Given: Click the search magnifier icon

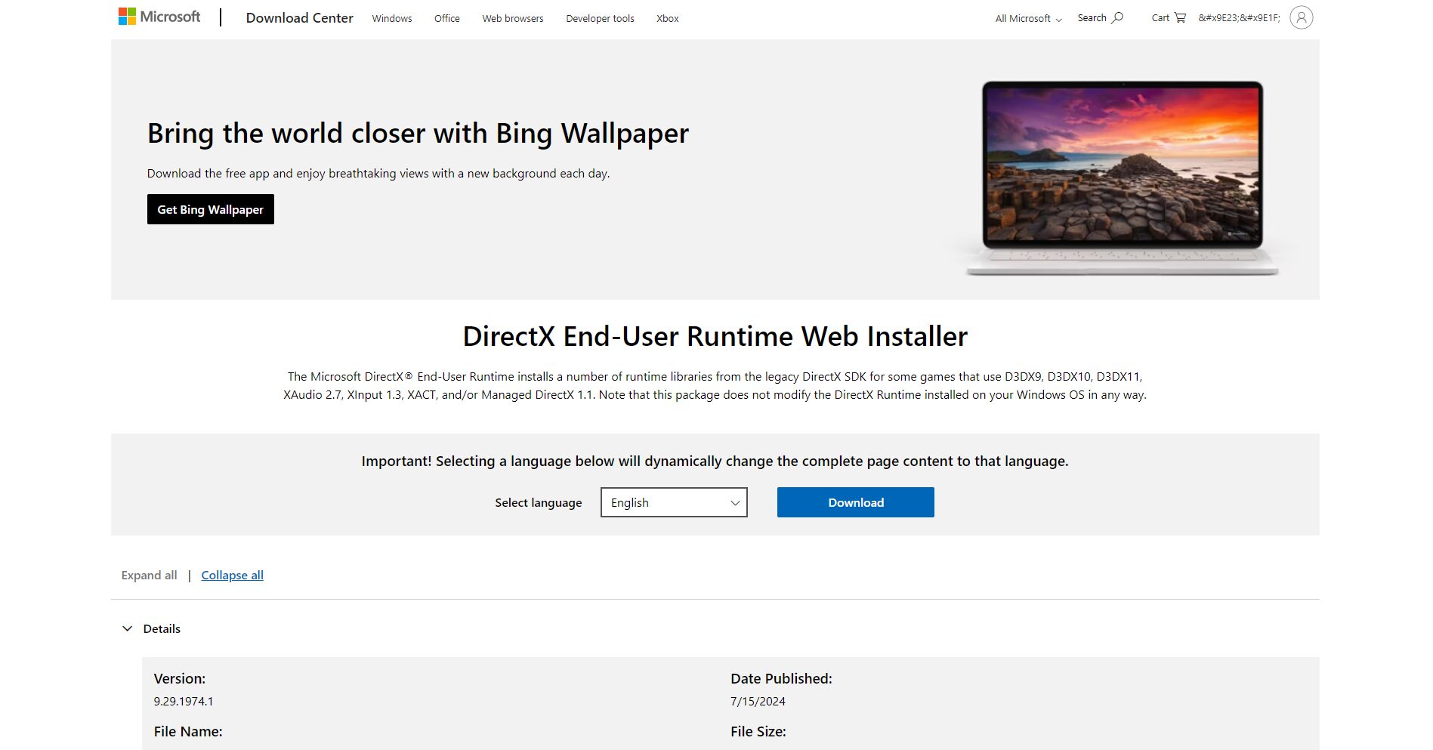Looking at the screenshot, I should point(1117,17).
